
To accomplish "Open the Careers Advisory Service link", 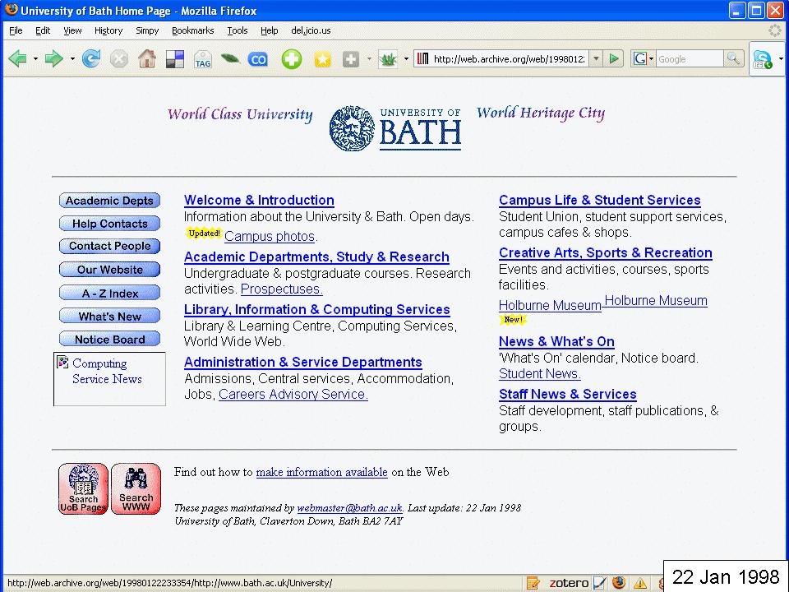I will pos(293,394).
